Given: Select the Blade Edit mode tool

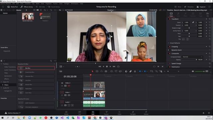Looking at the screenshot, I should [106, 71].
